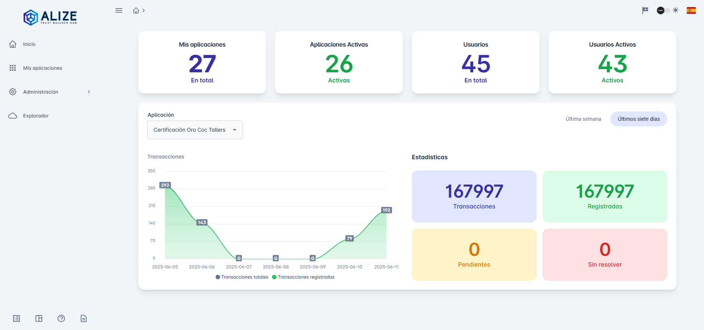The height and width of the screenshot is (330, 704).
Task: Click the document icon in bottom sidebar
Action: [x=84, y=318]
